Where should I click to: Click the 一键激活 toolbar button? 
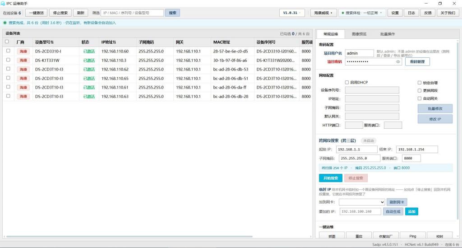pyautogui.click(x=36, y=13)
